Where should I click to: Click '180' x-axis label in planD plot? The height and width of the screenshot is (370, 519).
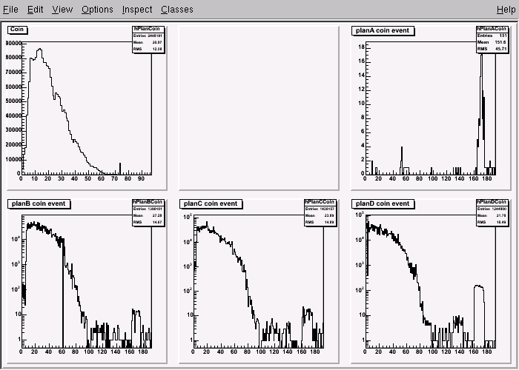(487, 351)
